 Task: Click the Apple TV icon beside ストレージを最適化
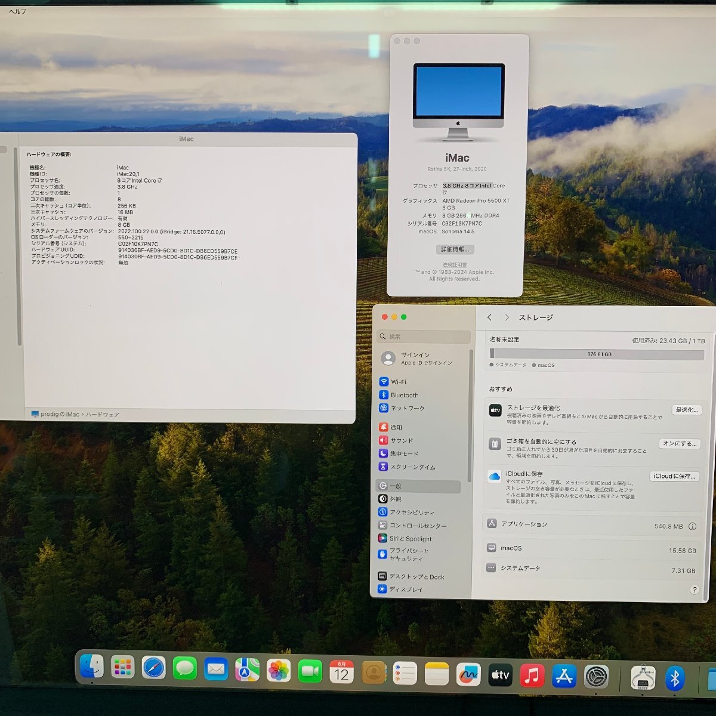click(x=495, y=411)
